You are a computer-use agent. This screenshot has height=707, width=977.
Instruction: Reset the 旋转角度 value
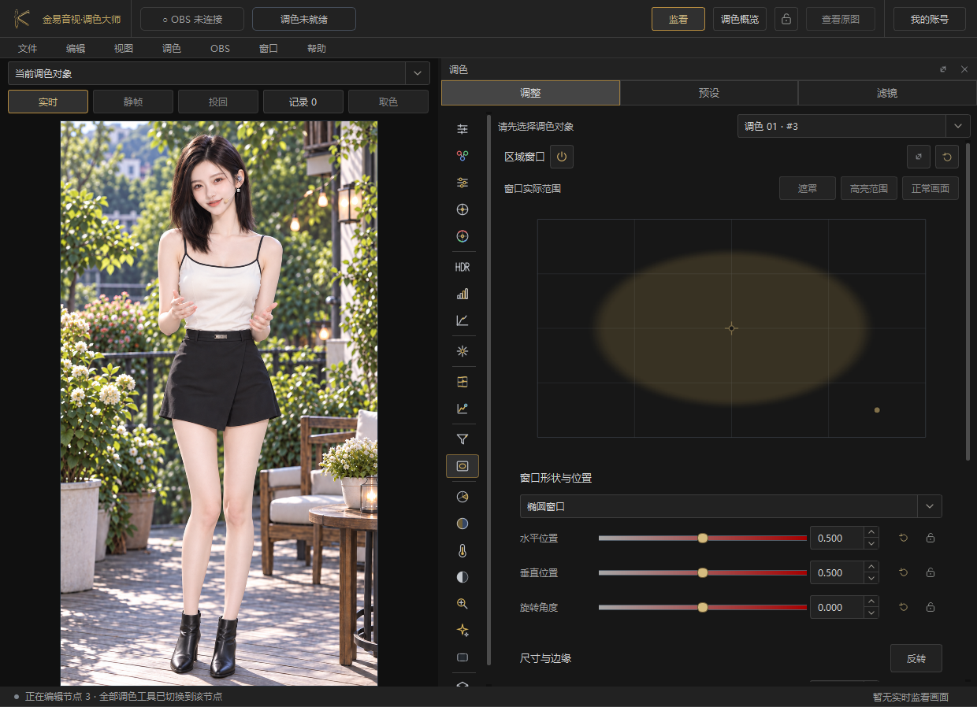click(x=904, y=608)
